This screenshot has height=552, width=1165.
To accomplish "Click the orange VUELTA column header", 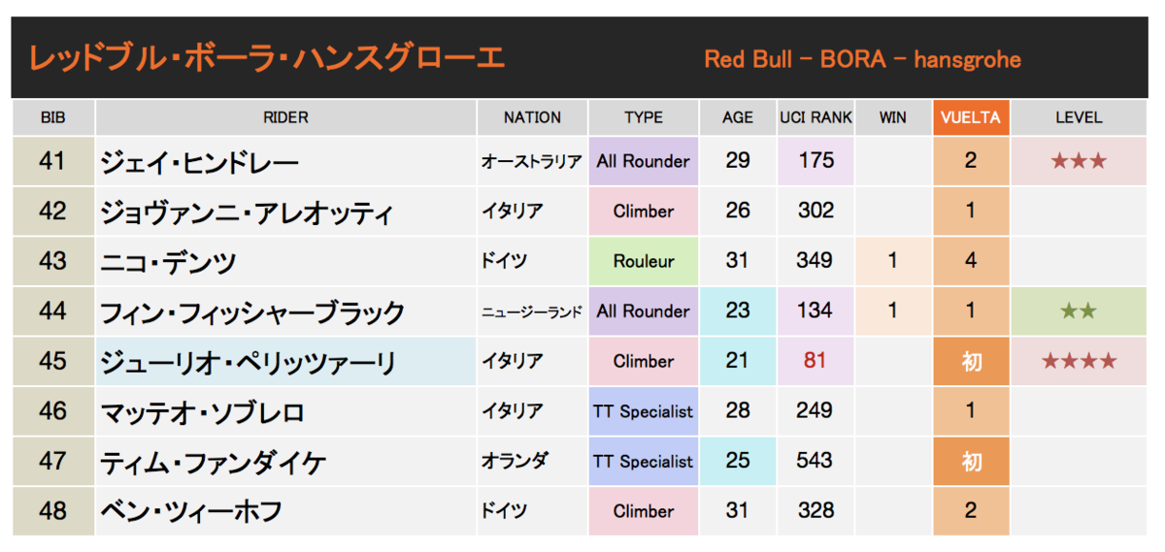I will tap(971, 117).
